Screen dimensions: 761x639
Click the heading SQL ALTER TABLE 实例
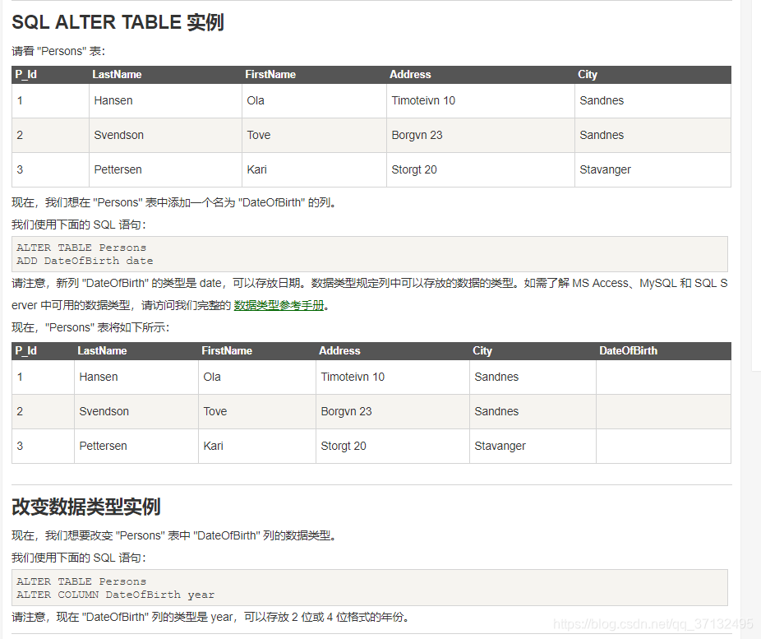pos(118,22)
